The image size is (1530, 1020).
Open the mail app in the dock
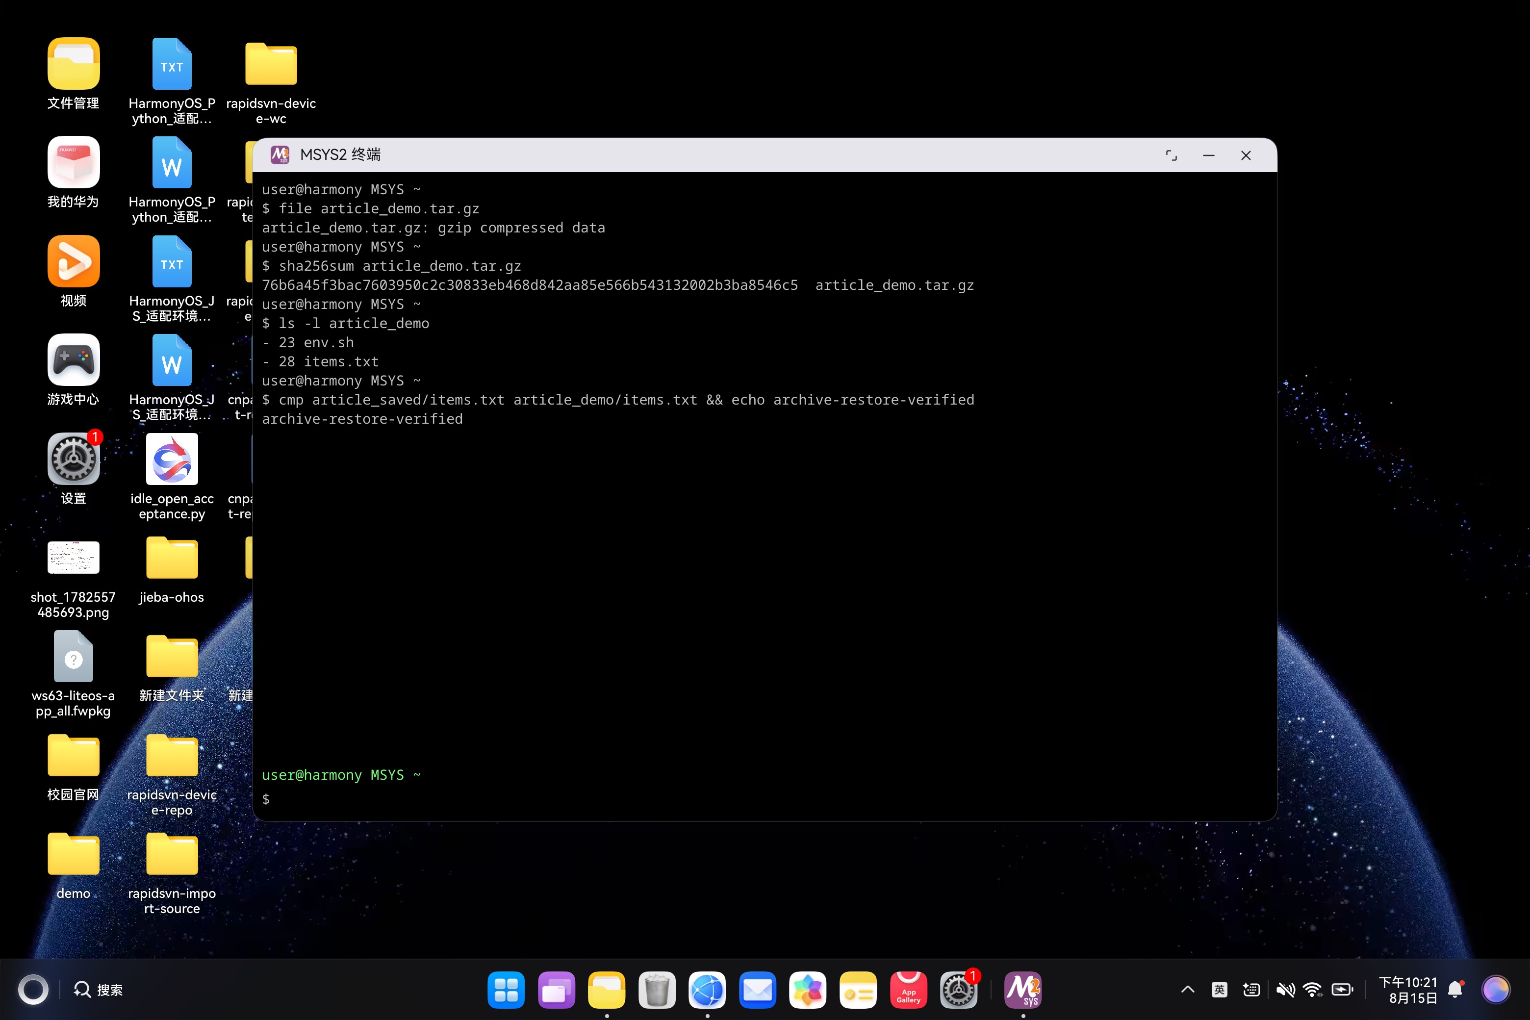(758, 990)
